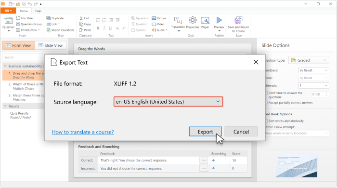
Task: Click the slide preview thumbnail
Action: 297,166
